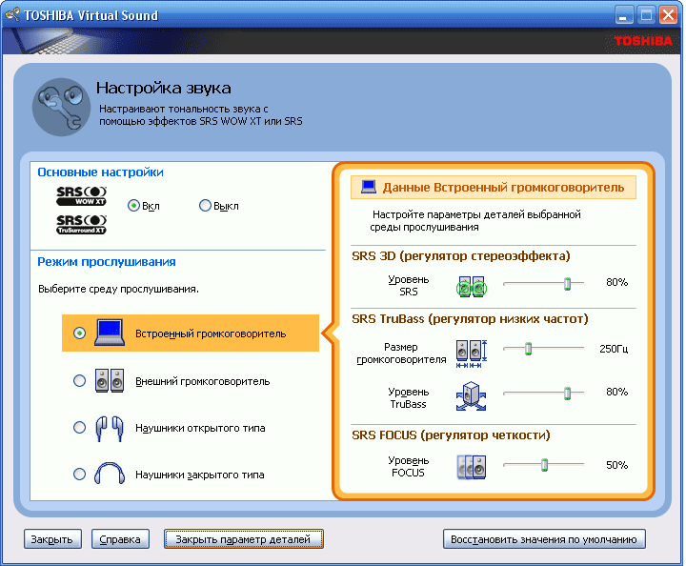
Task: Minimize the TOSHIBA Virtual Sound window
Action: coord(624,15)
